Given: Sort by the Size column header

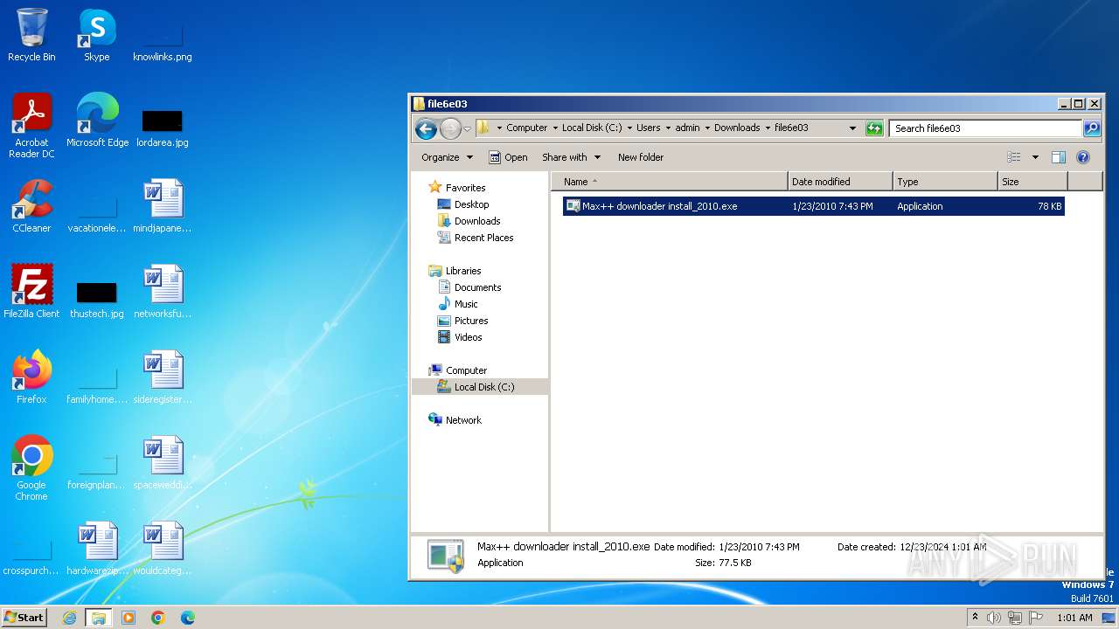Looking at the screenshot, I should [x=1032, y=182].
